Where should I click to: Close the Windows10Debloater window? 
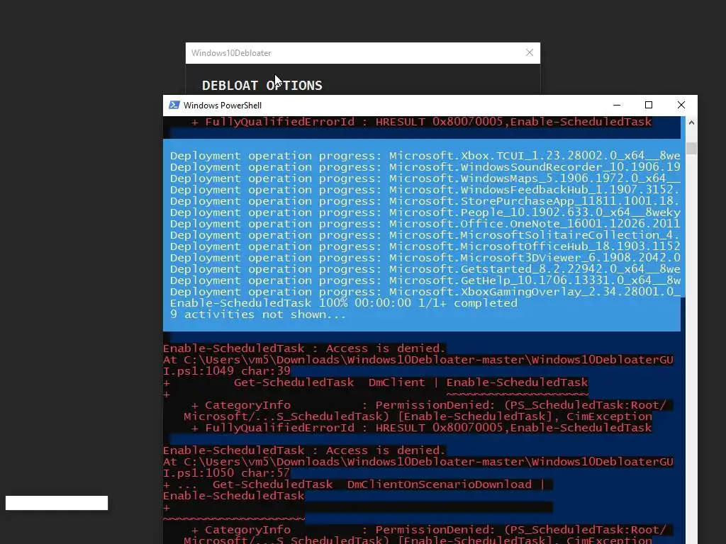529,52
